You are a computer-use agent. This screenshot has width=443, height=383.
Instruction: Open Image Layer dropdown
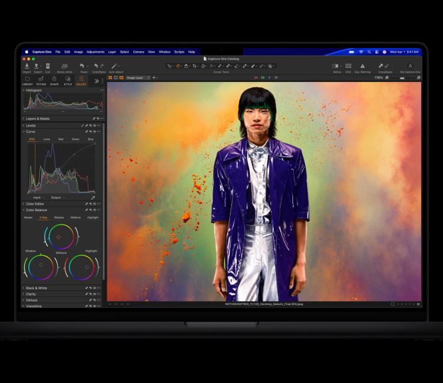[138, 78]
